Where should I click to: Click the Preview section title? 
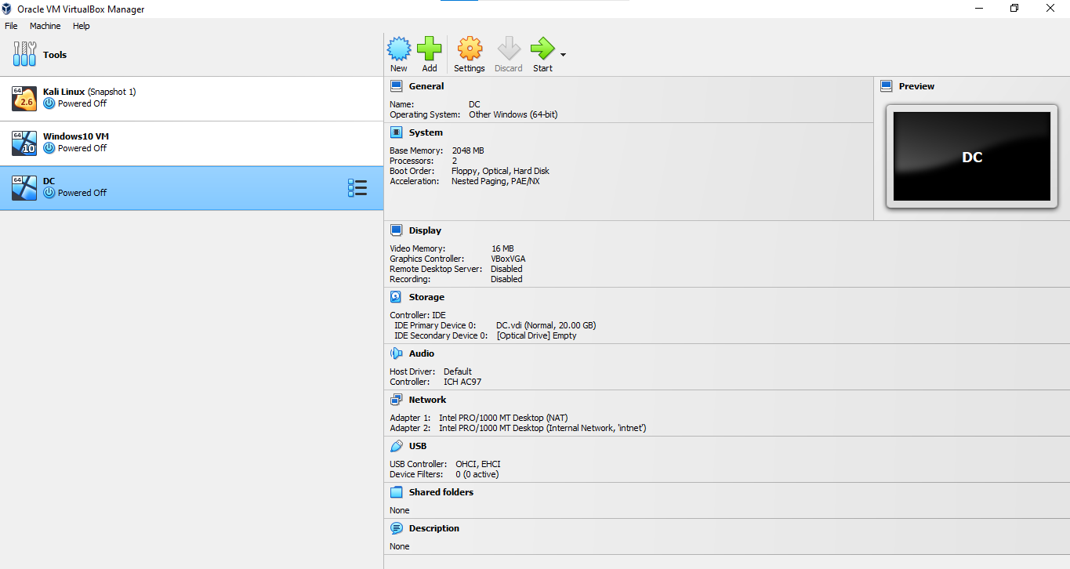[x=916, y=86]
